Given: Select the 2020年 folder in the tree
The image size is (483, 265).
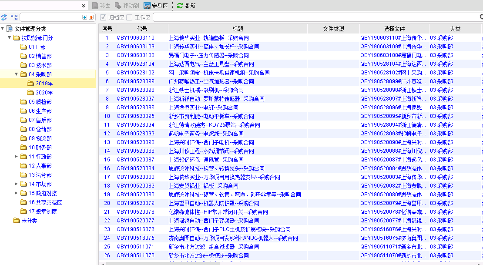Looking at the screenshot, I should 44,93.
